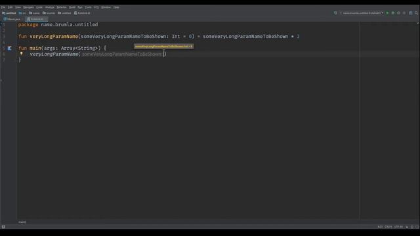420x236 pixels.
Task: Switch to the Kotlin file editor tab
Action: [x=37, y=19]
